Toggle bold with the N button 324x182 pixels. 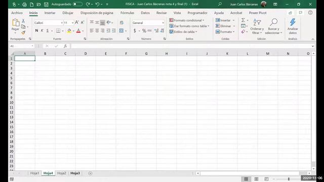(36, 31)
